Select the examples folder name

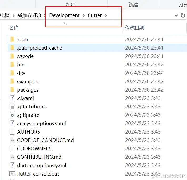pos(28,82)
